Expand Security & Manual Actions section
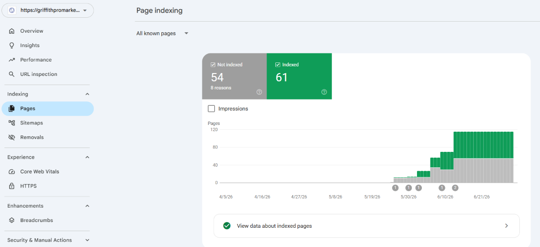 click(x=87, y=240)
